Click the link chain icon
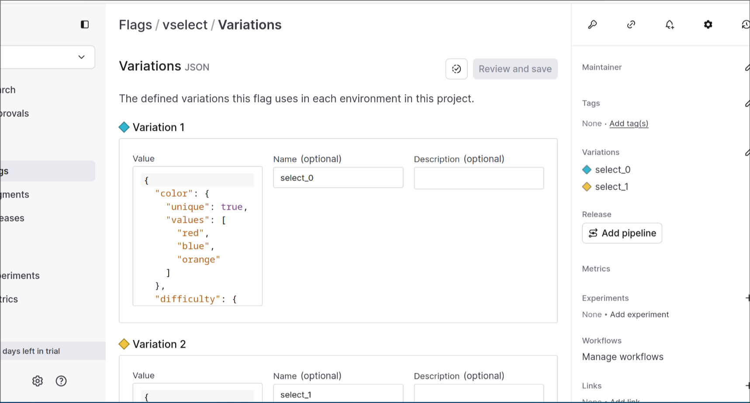The height and width of the screenshot is (403, 750). point(631,24)
